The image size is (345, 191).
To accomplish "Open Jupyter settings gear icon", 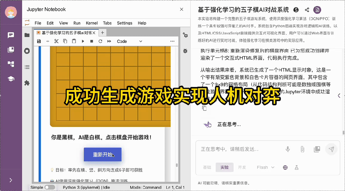I will [186, 36].
